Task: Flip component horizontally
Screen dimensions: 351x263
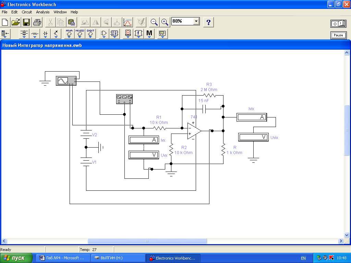Action: click(x=96, y=22)
